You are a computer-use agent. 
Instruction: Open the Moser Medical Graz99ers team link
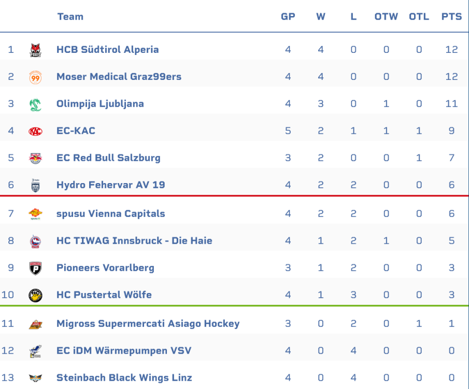119,77
